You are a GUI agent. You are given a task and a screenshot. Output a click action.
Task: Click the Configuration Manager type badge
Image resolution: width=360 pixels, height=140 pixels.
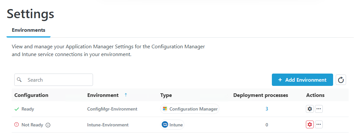(x=190, y=109)
